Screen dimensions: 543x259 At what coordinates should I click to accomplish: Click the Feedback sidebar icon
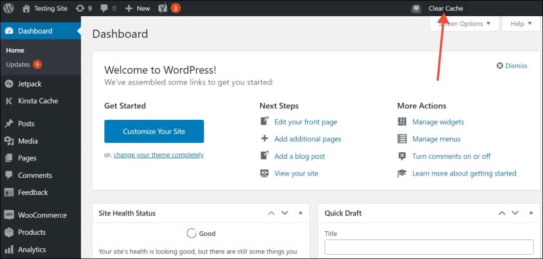pyautogui.click(x=9, y=192)
